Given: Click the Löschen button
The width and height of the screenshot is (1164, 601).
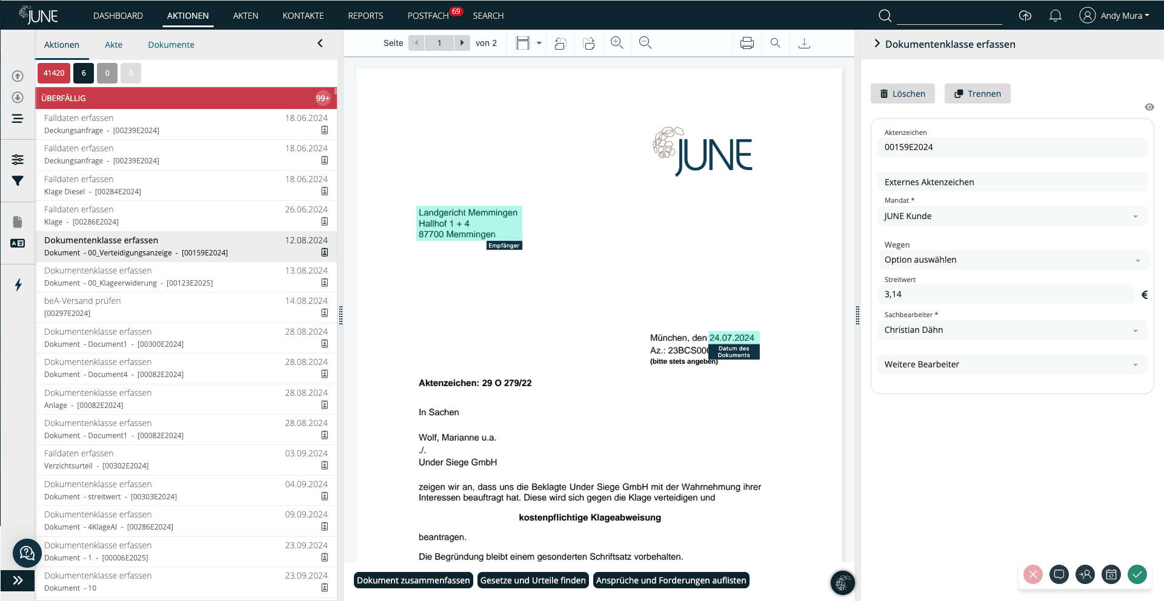Looking at the screenshot, I should coord(902,94).
